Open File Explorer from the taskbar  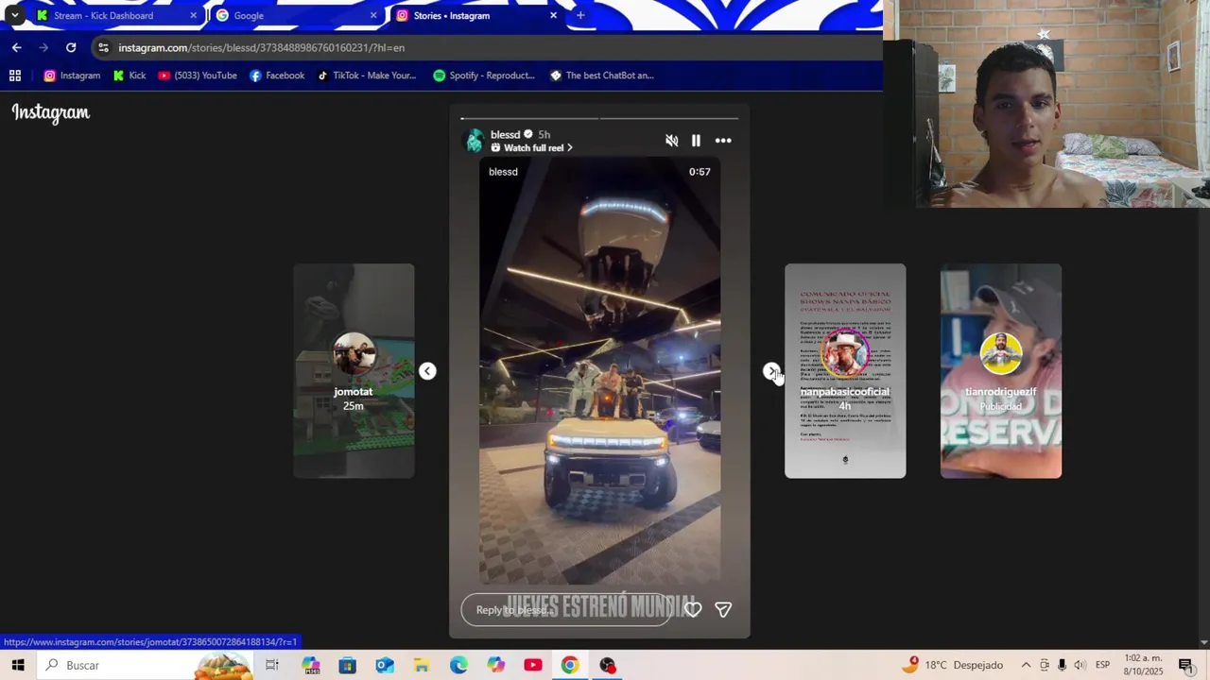422,666
